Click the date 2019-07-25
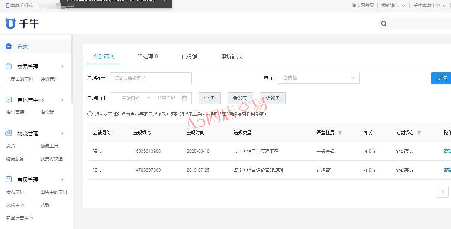451x229 pixels. pos(198,170)
